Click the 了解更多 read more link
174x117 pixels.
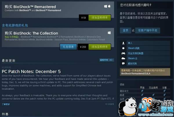point(6,104)
